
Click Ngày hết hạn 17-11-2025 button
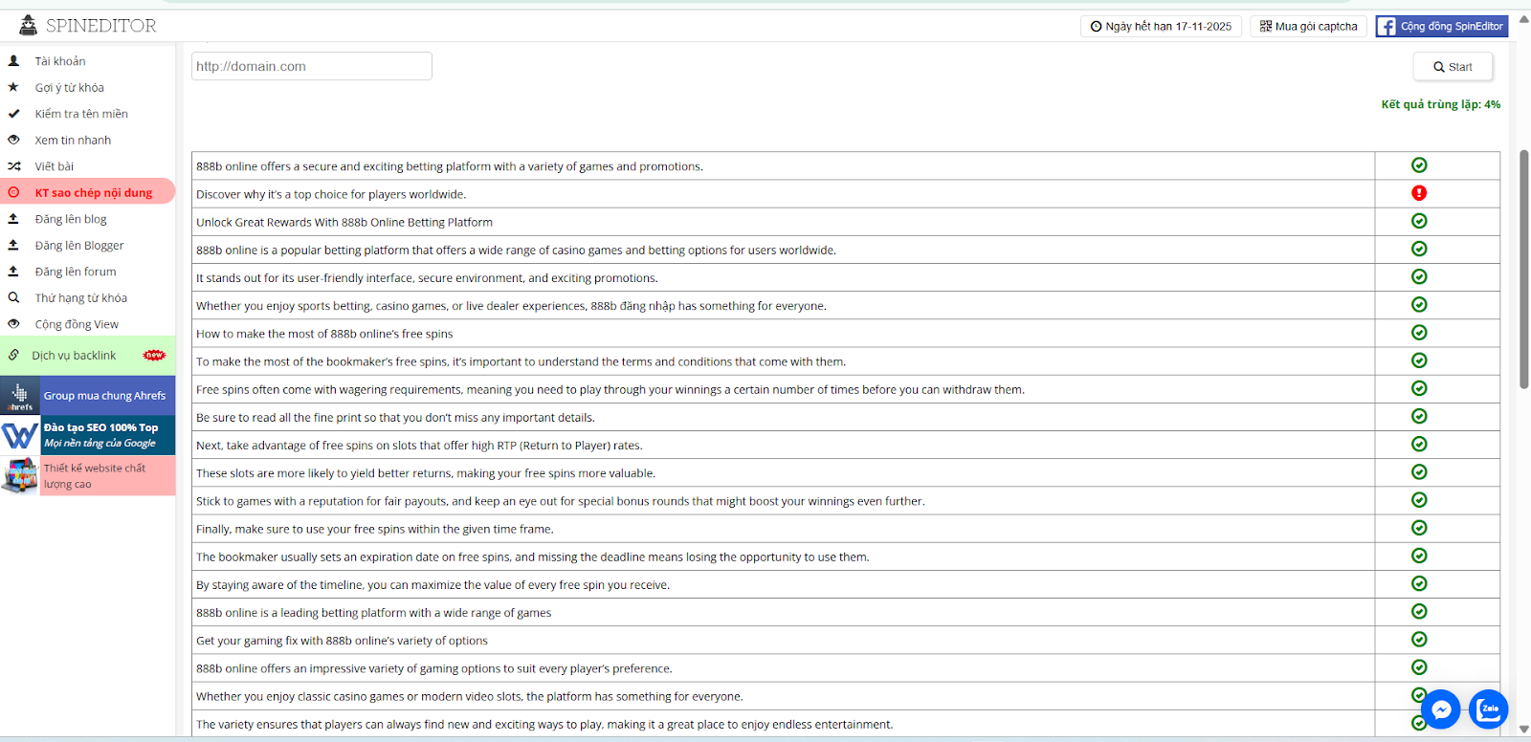(x=1161, y=27)
